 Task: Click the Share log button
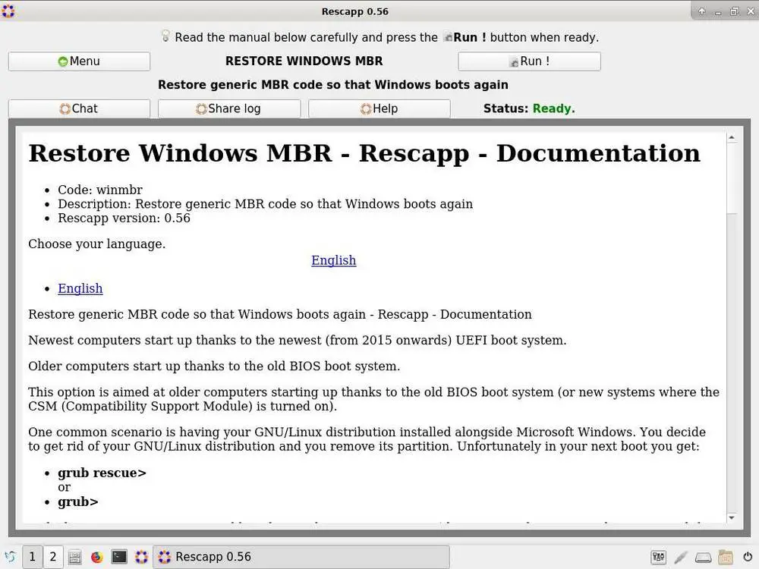(x=229, y=108)
